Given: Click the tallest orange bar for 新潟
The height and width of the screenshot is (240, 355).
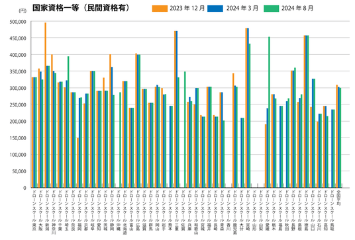Looking at the screenshot, I should pyautogui.click(x=46, y=105).
